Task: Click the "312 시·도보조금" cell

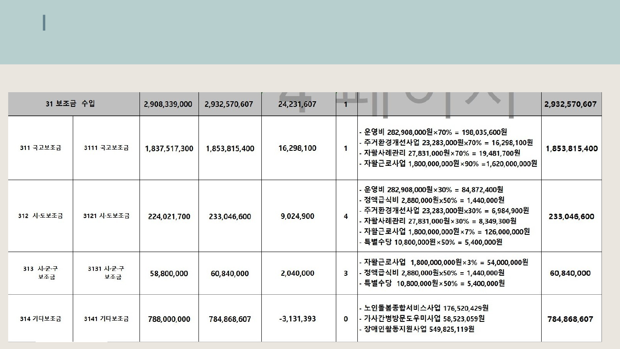Action: pyautogui.click(x=40, y=216)
